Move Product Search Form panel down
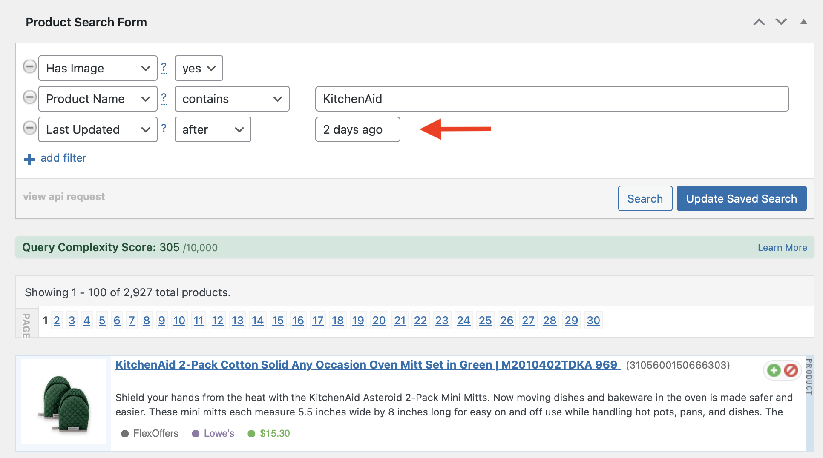The width and height of the screenshot is (823, 458). click(781, 22)
